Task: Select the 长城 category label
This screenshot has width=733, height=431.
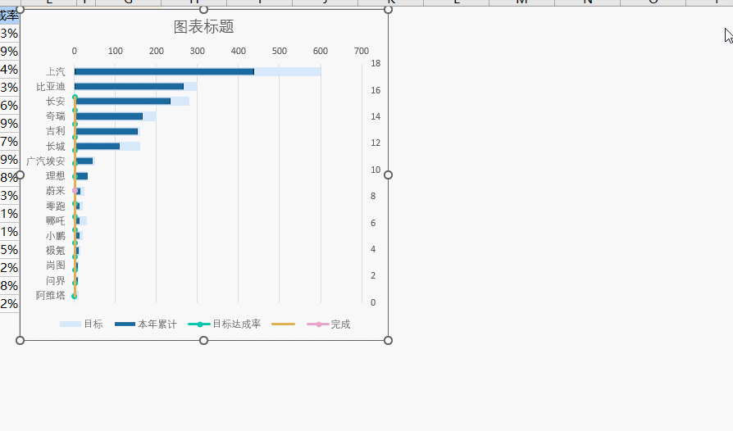Action: click(x=55, y=146)
